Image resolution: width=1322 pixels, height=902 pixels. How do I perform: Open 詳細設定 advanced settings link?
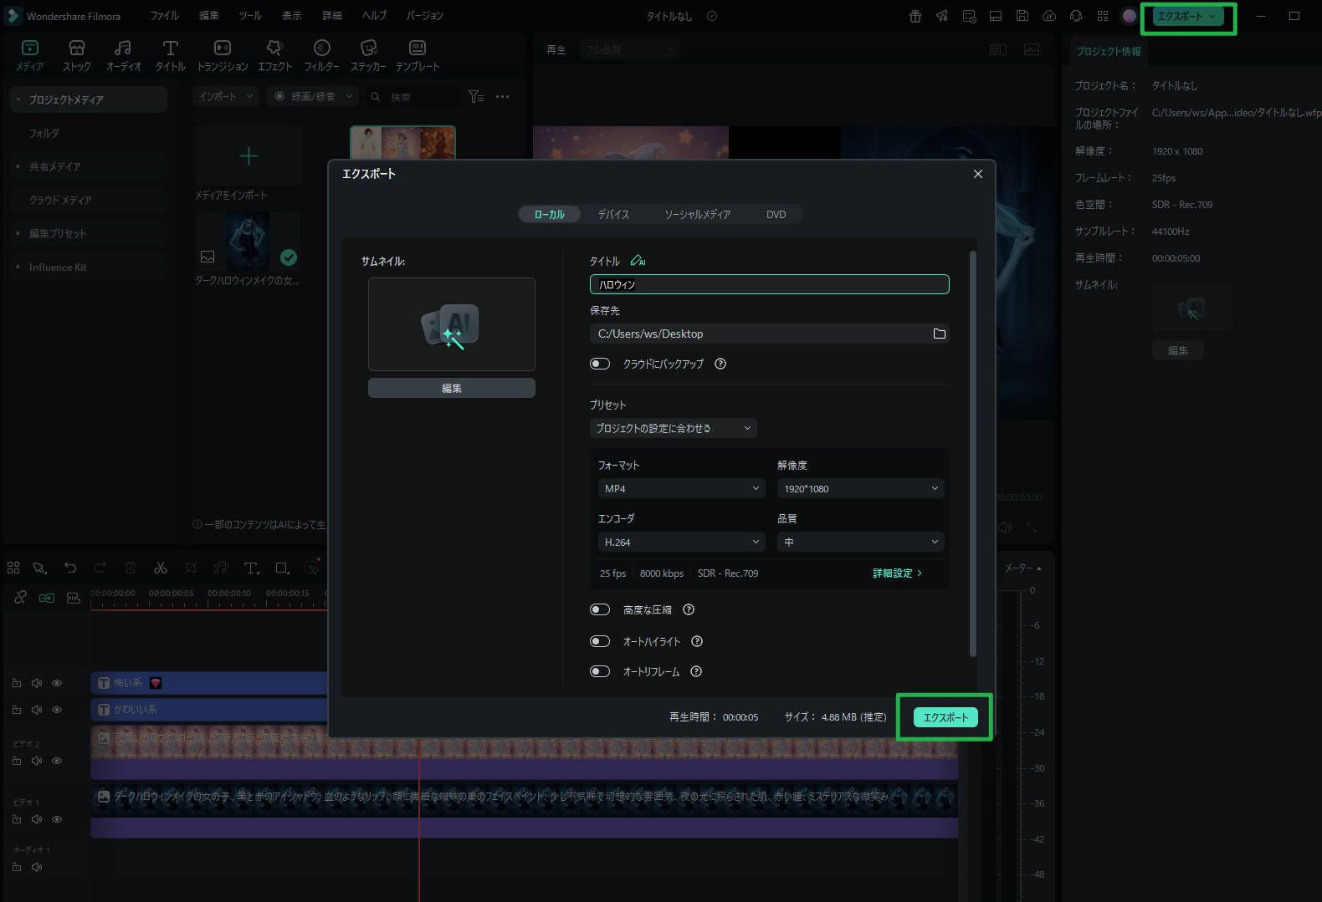896,573
